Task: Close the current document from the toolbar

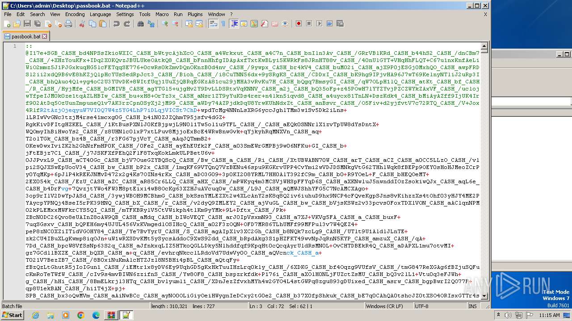Action: point(47,24)
